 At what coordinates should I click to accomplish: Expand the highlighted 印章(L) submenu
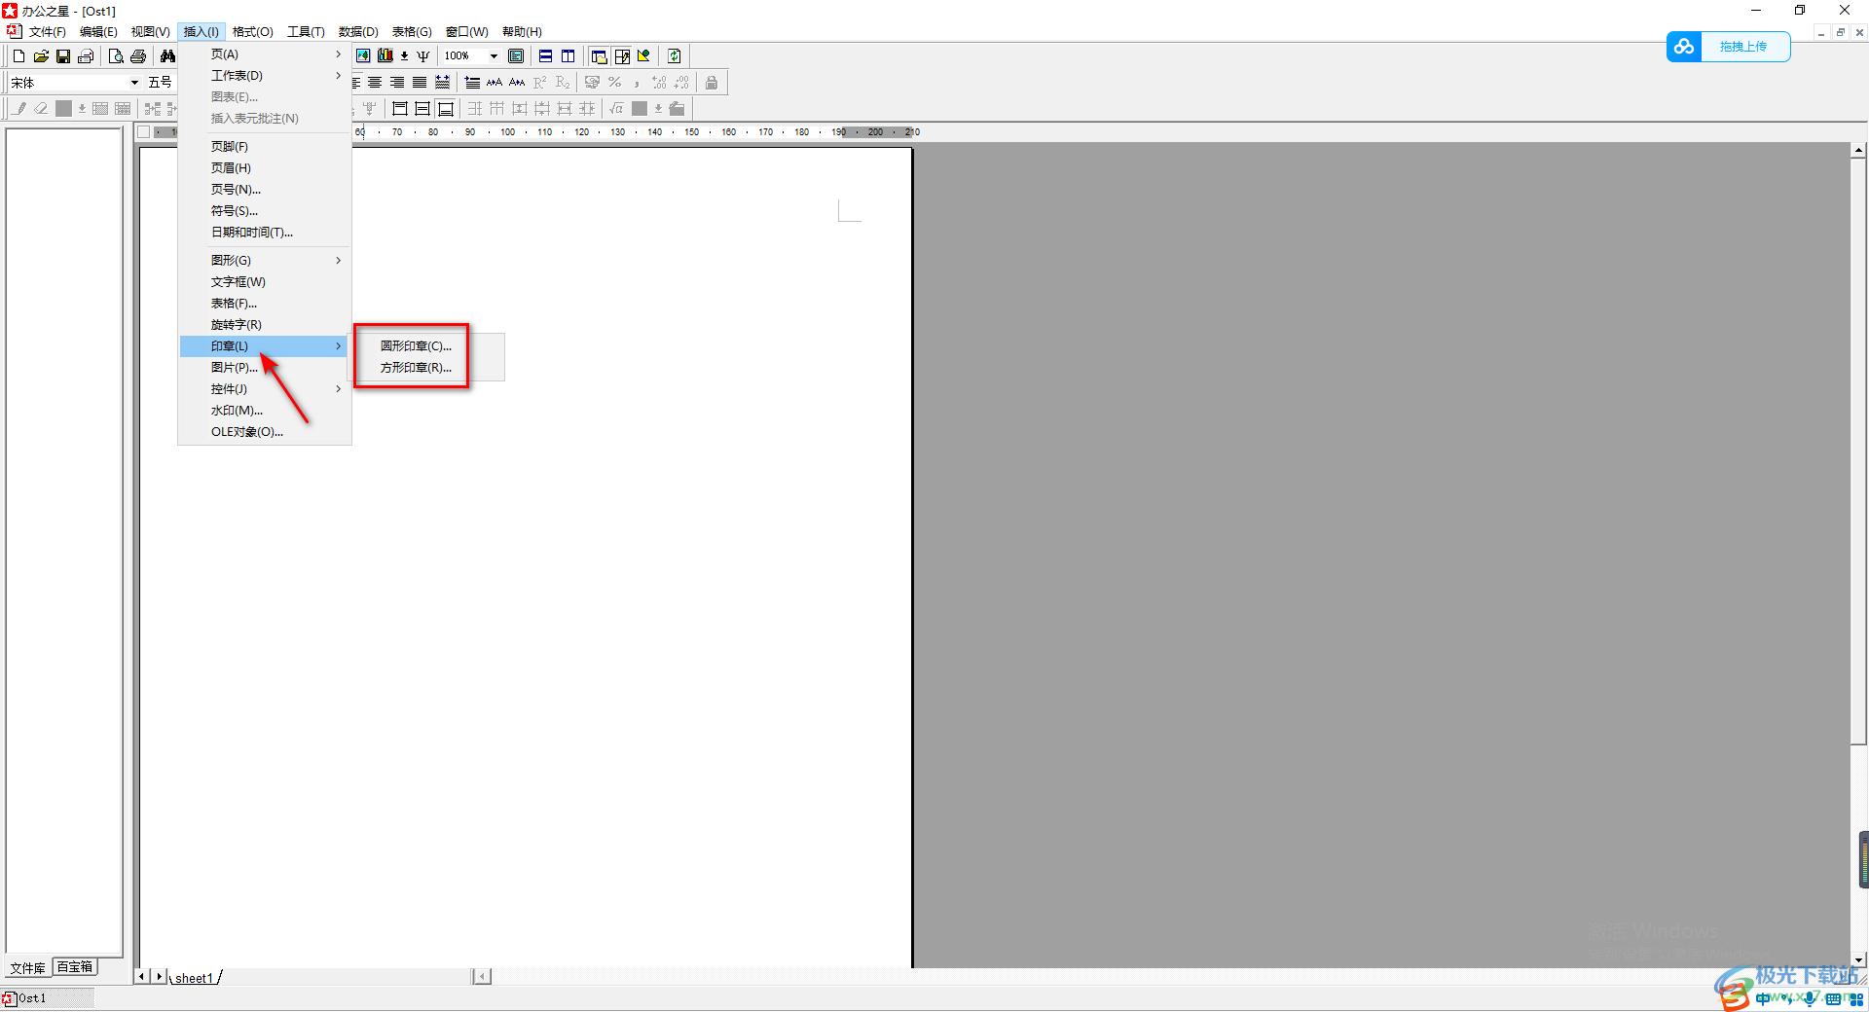click(264, 346)
